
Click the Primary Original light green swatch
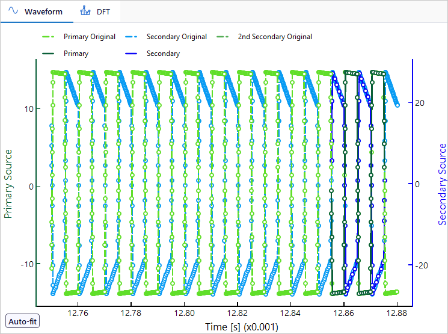pos(48,37)
